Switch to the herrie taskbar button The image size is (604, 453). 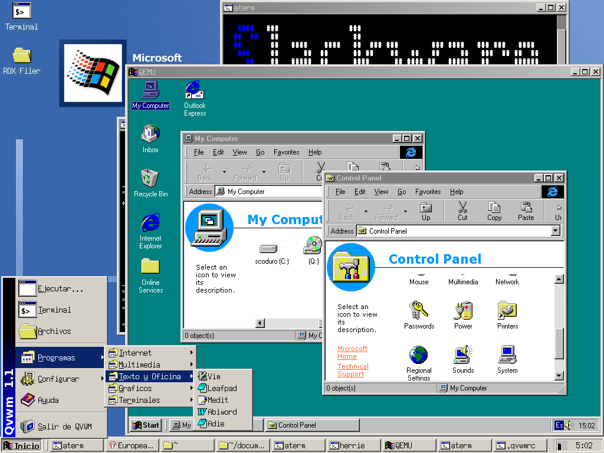354,446
